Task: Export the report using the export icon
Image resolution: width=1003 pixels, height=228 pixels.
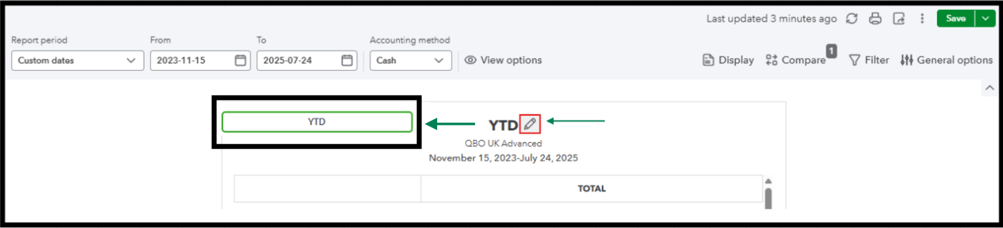Action: tap(899, 19)
